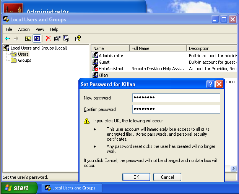
Task: Select the HelpAssistant user icon
Action: pos(96,69)
